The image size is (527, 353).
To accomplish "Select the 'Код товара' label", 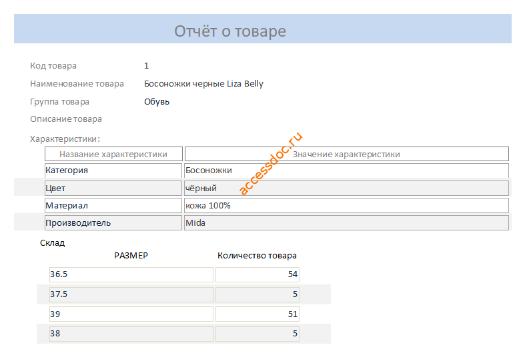I will 53,66.
